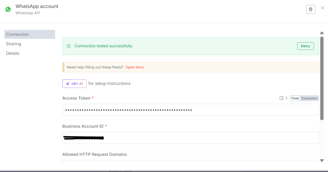Click the sparkle icon in n8n AI button
Screen dimensions: 328x172
(68, 84)
